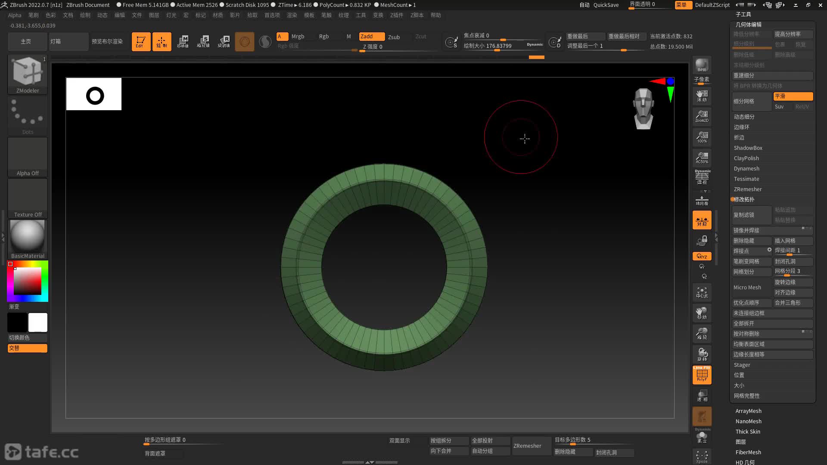The width and height of the screenshot is (827, 465).
Task: Select the Zoom2D icon
Action: tap(702, 116)
